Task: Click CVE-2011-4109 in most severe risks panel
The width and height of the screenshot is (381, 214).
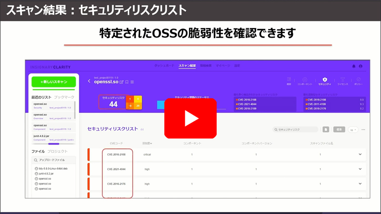Action: tap(317, 104)
